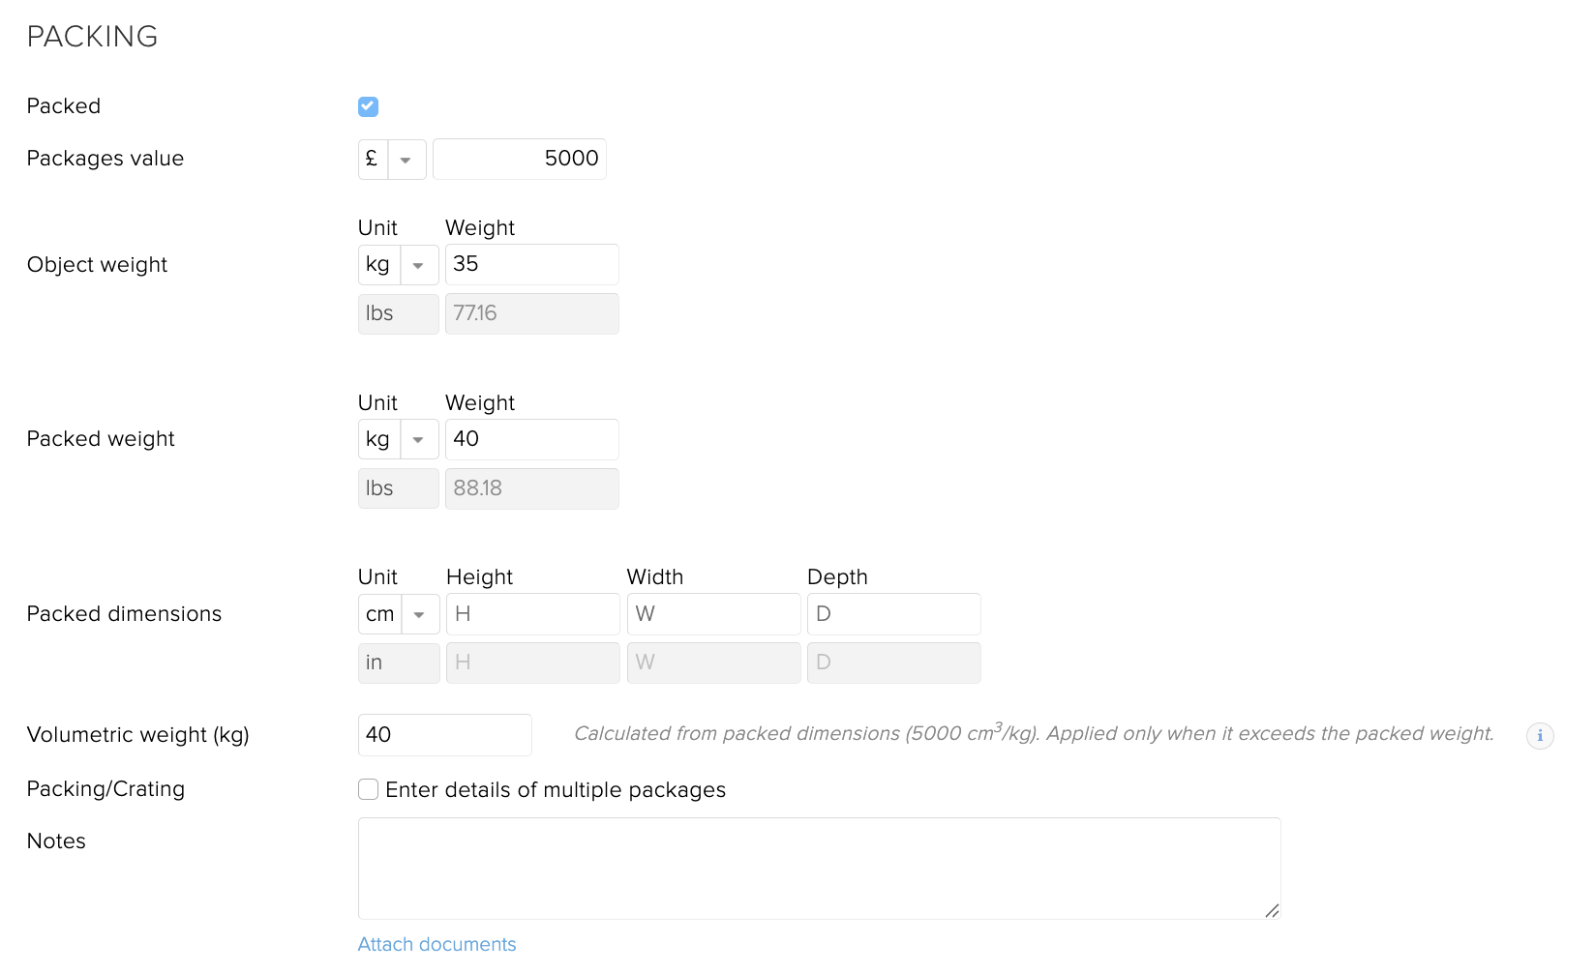Open the Packed weight unit dropdown
This screenshot has height=973, width=1595.
(418, 440)
